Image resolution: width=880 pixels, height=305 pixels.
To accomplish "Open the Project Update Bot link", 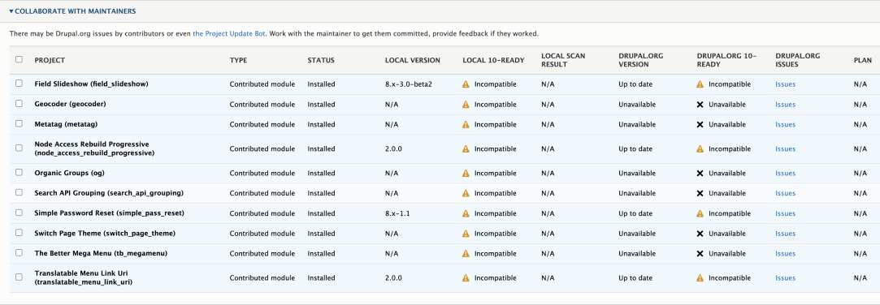I will tap(228, 33).
